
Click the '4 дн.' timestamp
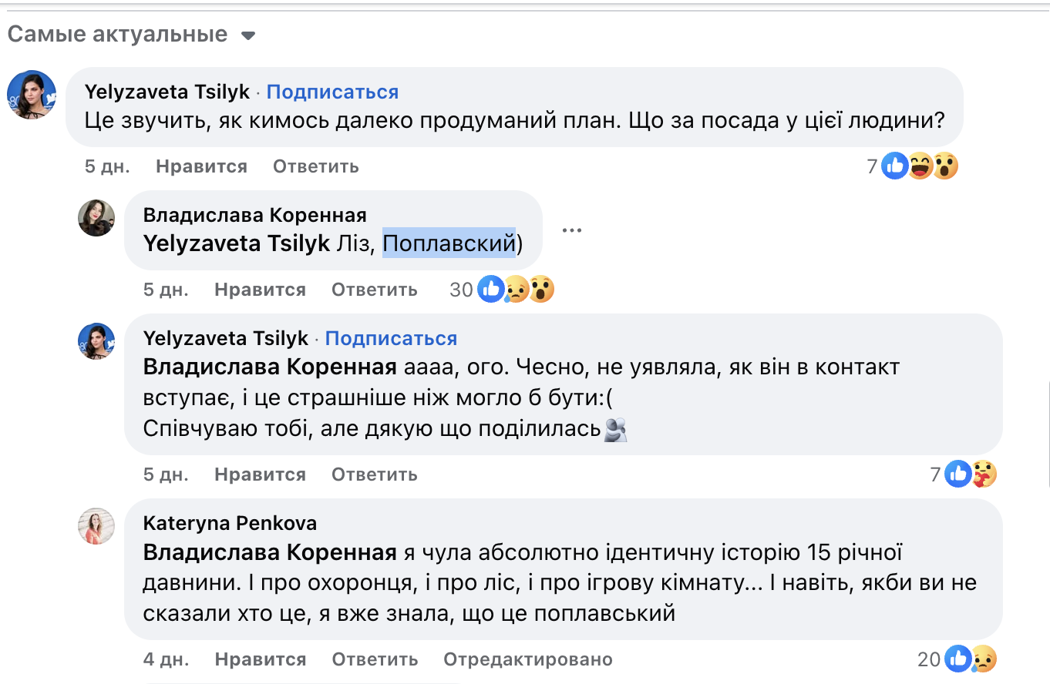166,659
